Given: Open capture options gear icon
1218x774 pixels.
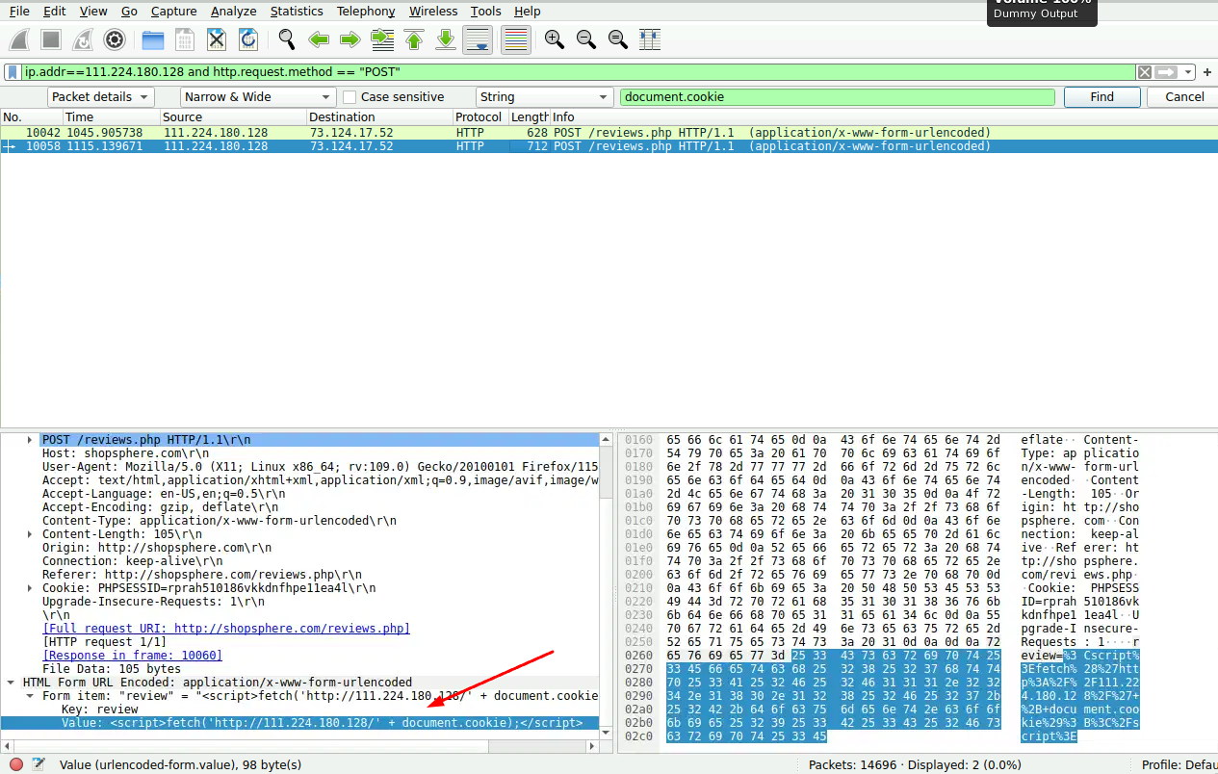Looking at the screenshot, I should (115, 39).
